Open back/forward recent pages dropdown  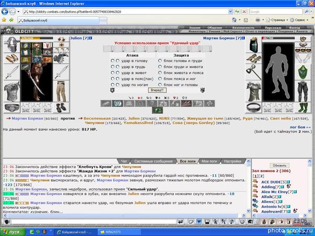click(18, 12)
